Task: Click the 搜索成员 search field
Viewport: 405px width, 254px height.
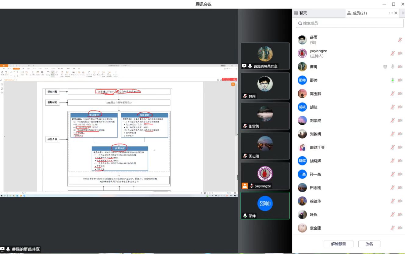Action: 349,23
